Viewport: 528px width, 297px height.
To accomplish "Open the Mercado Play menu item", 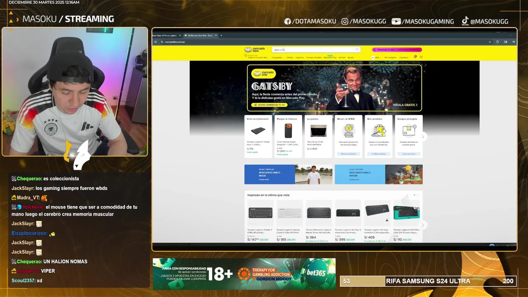I will [330, 57].
